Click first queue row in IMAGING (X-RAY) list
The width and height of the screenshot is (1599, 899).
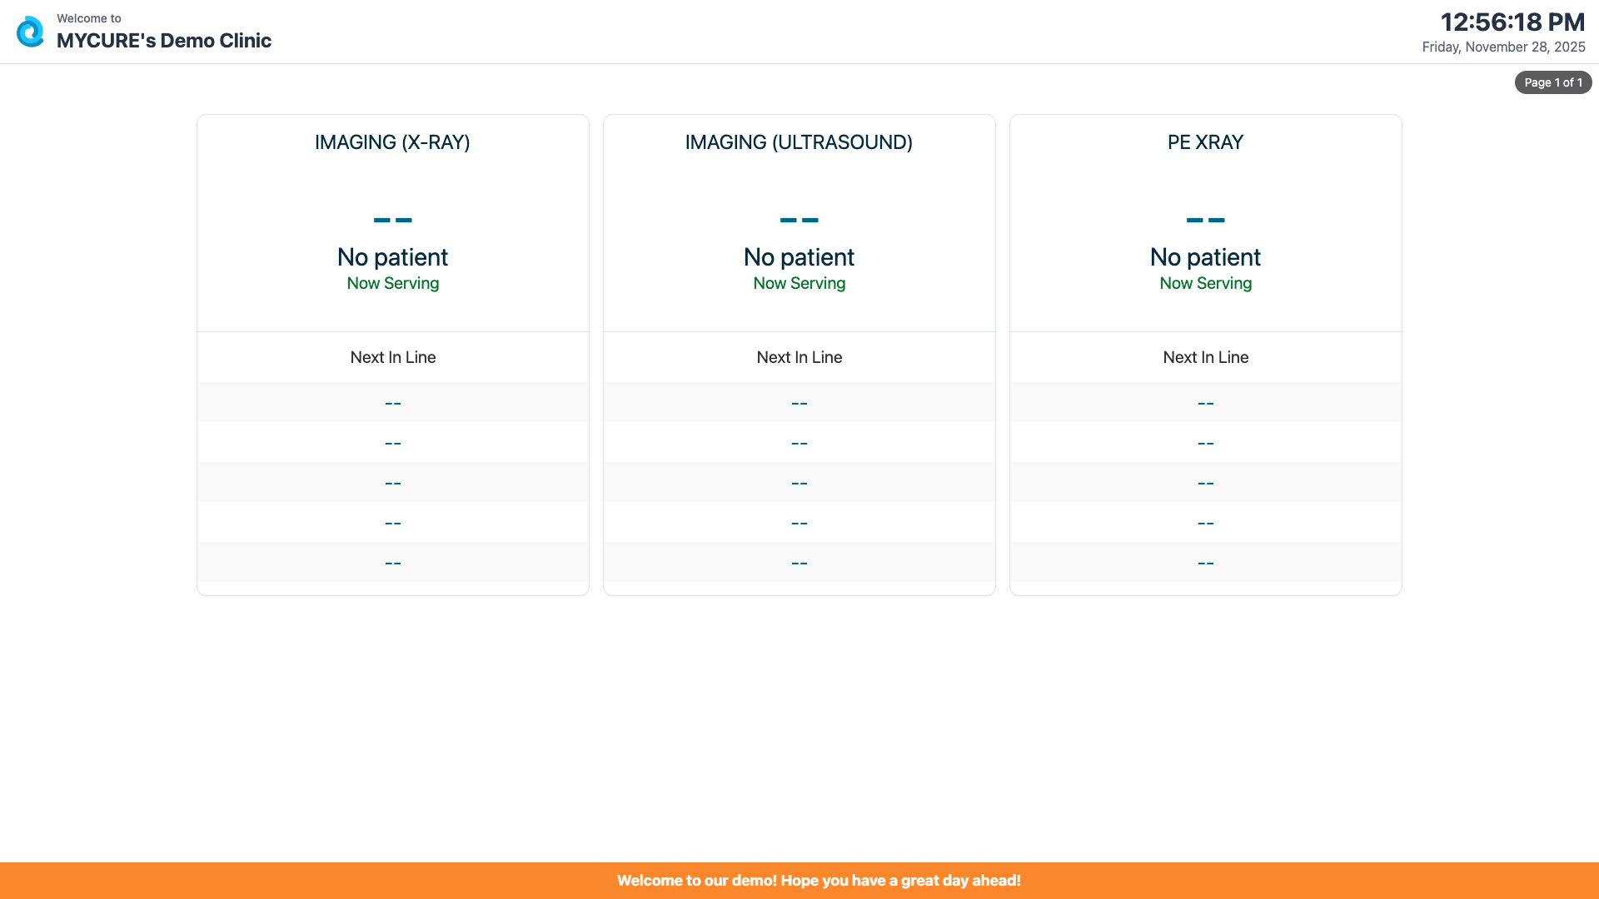tap(392, 403)
